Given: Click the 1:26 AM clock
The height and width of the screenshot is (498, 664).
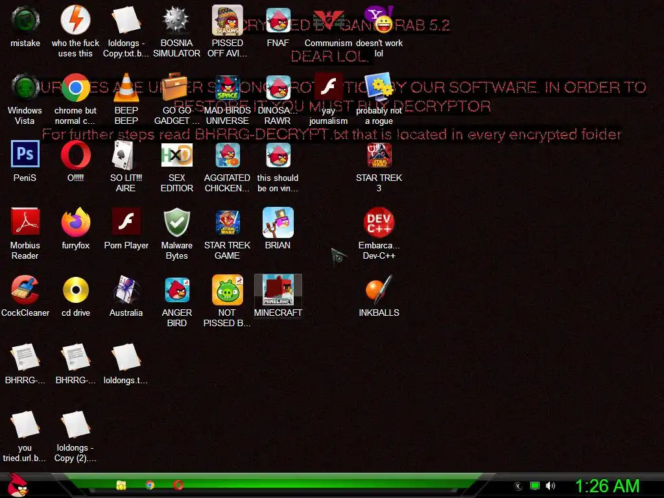Looking at the screenshot, I should (607, 486).
